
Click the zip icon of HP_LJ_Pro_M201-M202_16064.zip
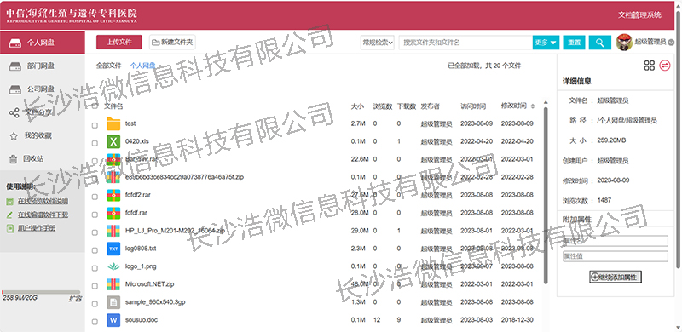click(113, 231)
